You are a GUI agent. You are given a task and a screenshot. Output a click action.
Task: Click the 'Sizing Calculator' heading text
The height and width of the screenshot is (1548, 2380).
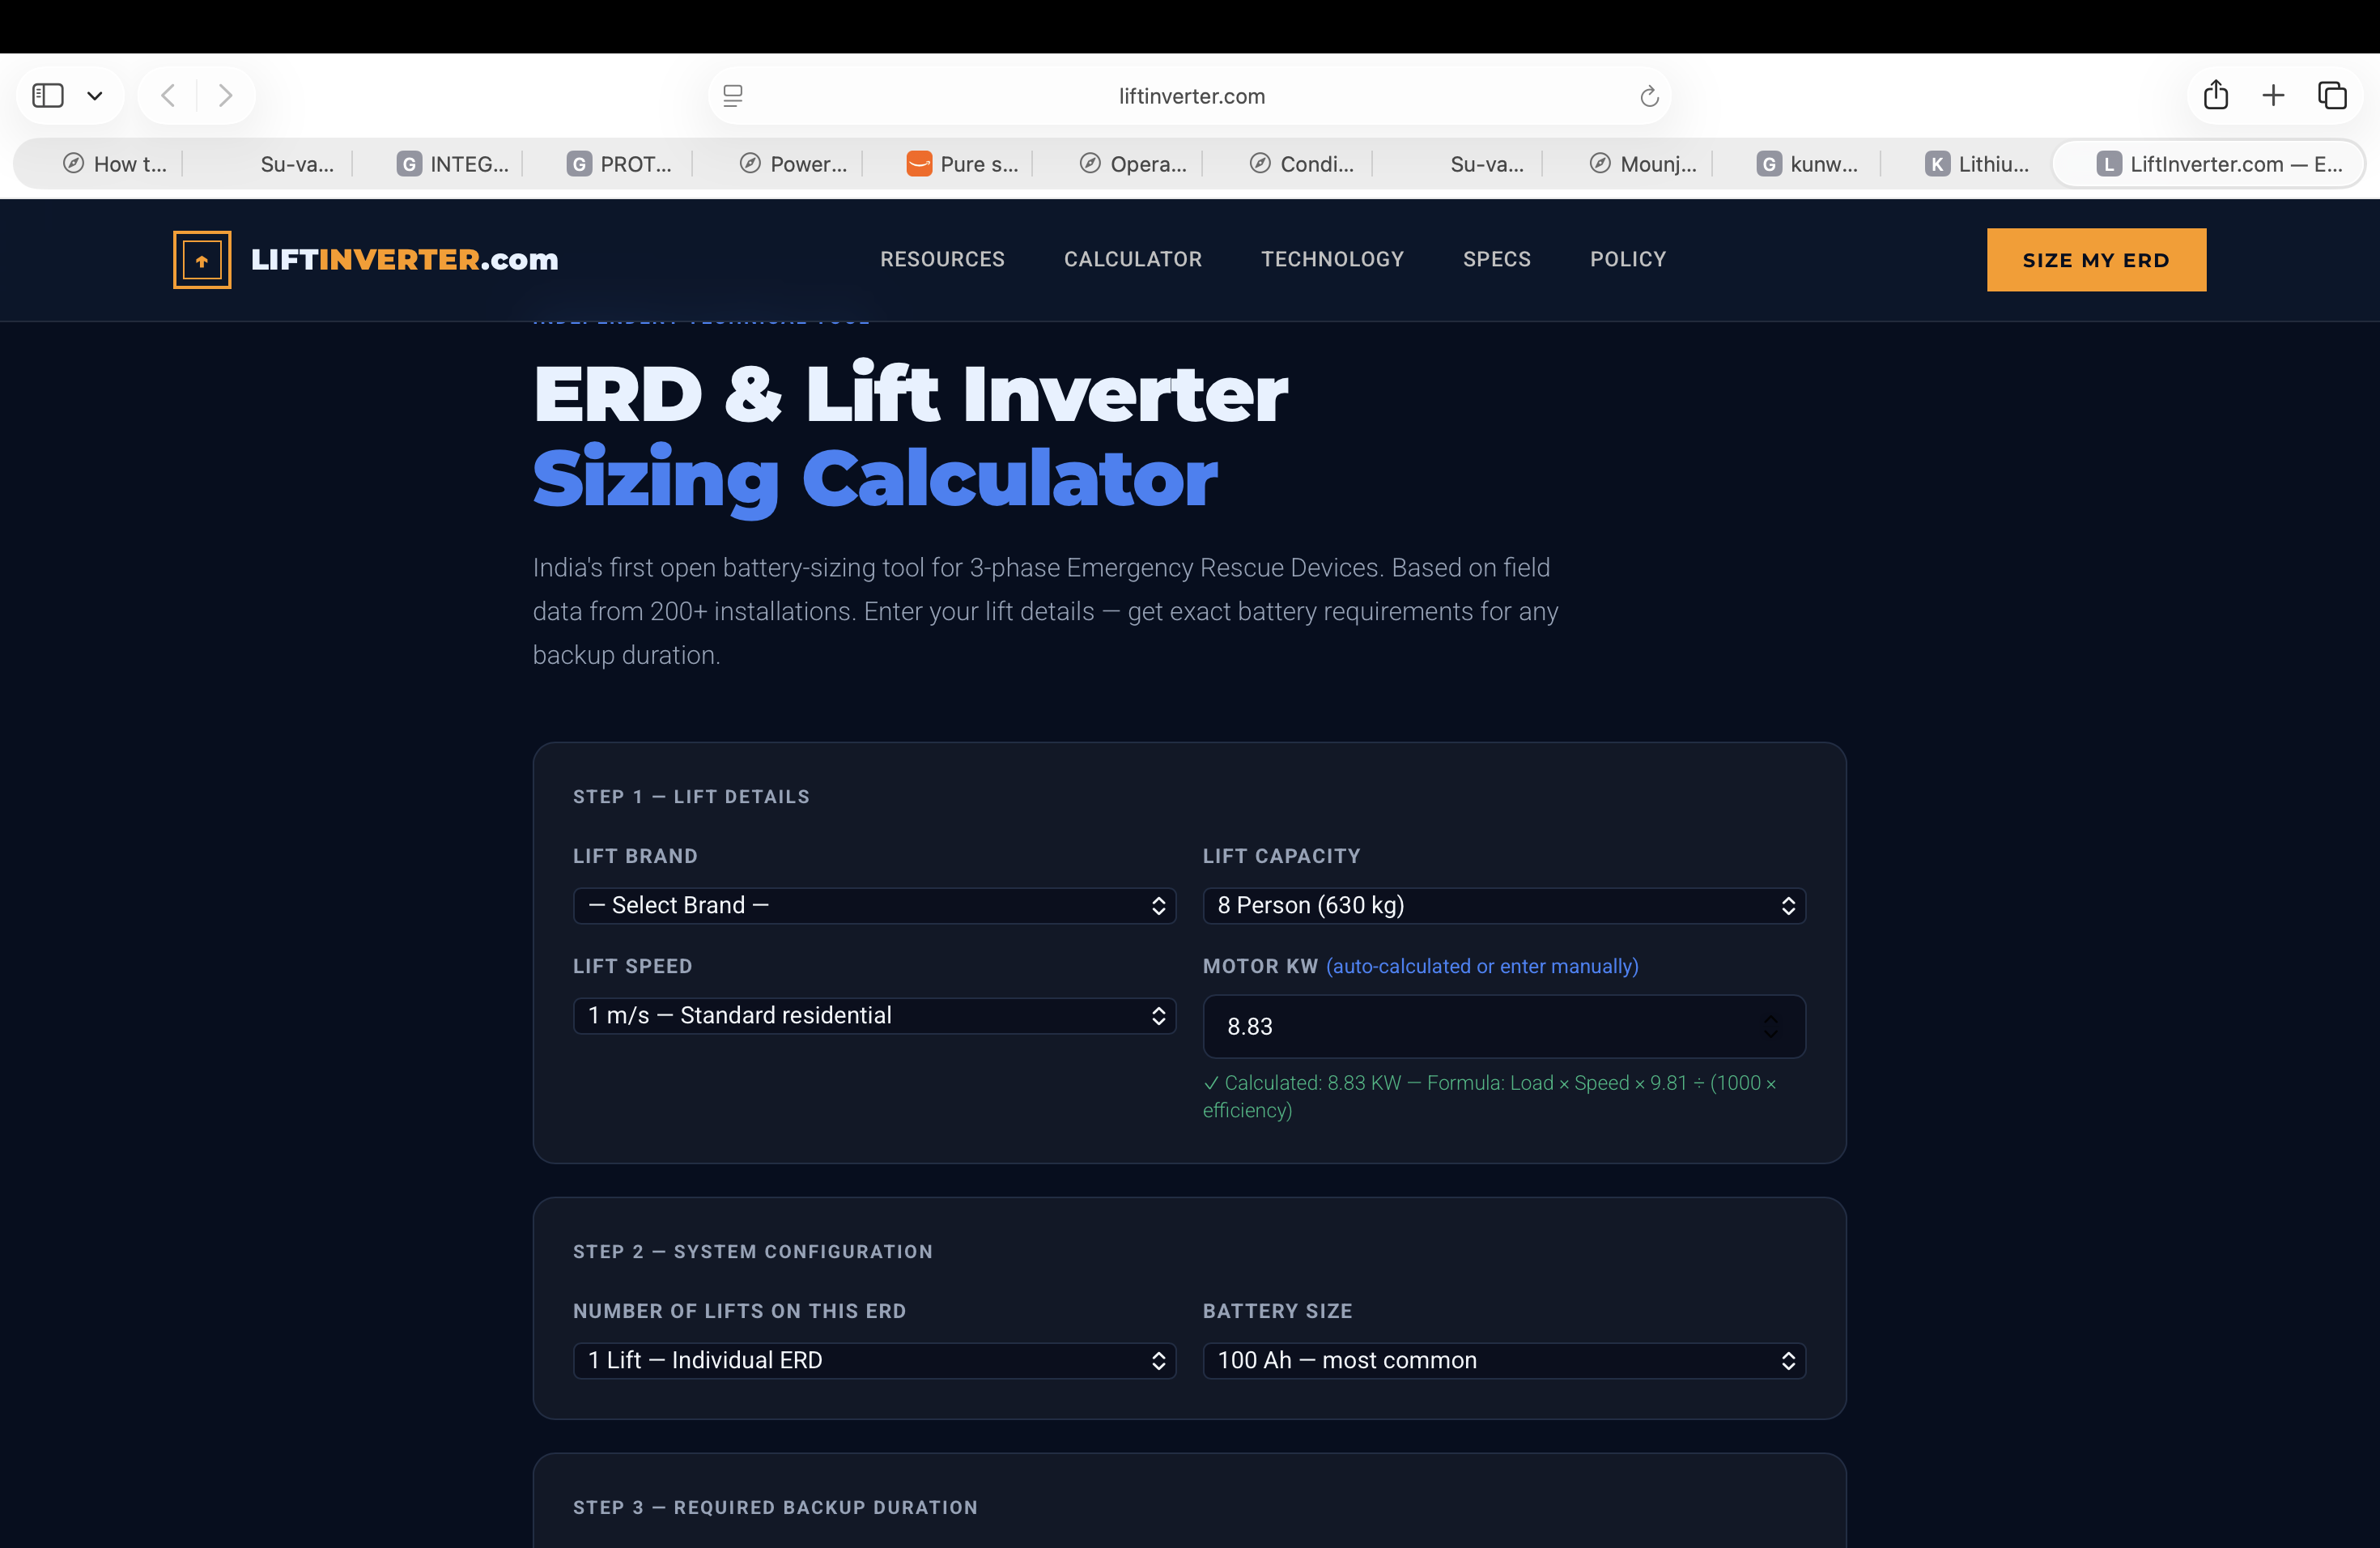pos(875,479)
